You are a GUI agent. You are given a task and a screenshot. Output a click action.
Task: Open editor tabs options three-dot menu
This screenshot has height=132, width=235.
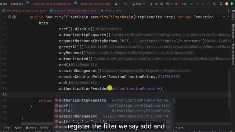point(228,11)
